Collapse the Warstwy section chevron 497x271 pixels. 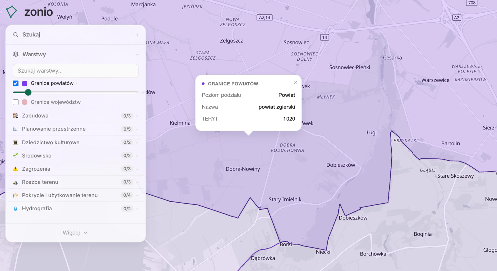click(x=137, y=54)
